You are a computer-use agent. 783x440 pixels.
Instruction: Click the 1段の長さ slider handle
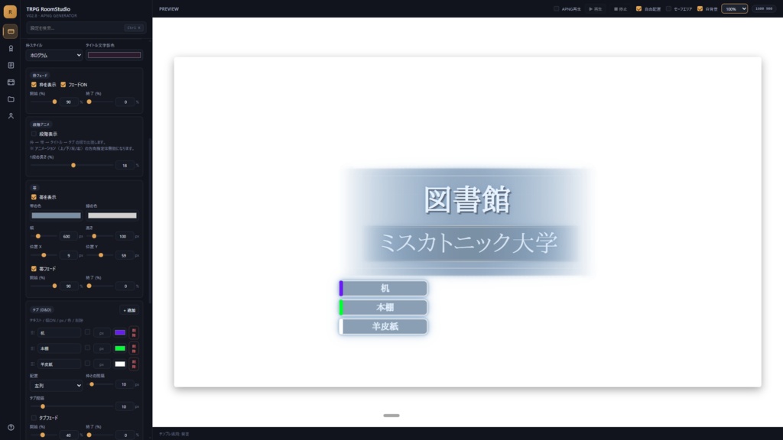point(73,165)
